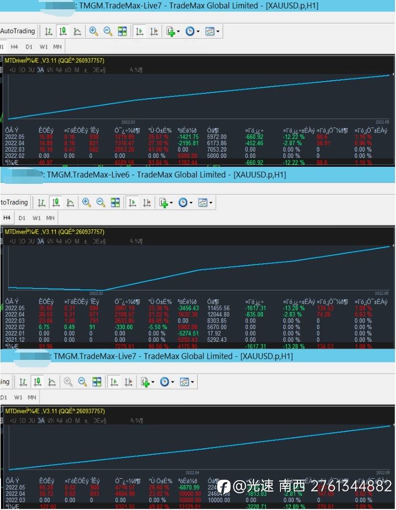
Task: Zoom in on chart in top Live7 window
Action: (x=93, y=31)
